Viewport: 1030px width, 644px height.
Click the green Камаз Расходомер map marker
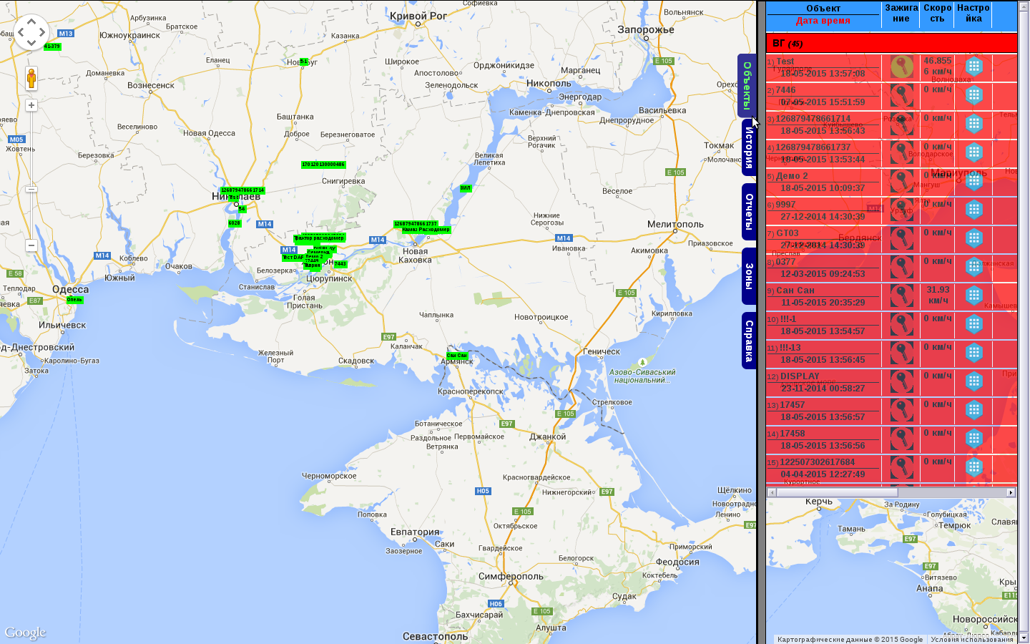pyautogui.click(x=426, y=230)
